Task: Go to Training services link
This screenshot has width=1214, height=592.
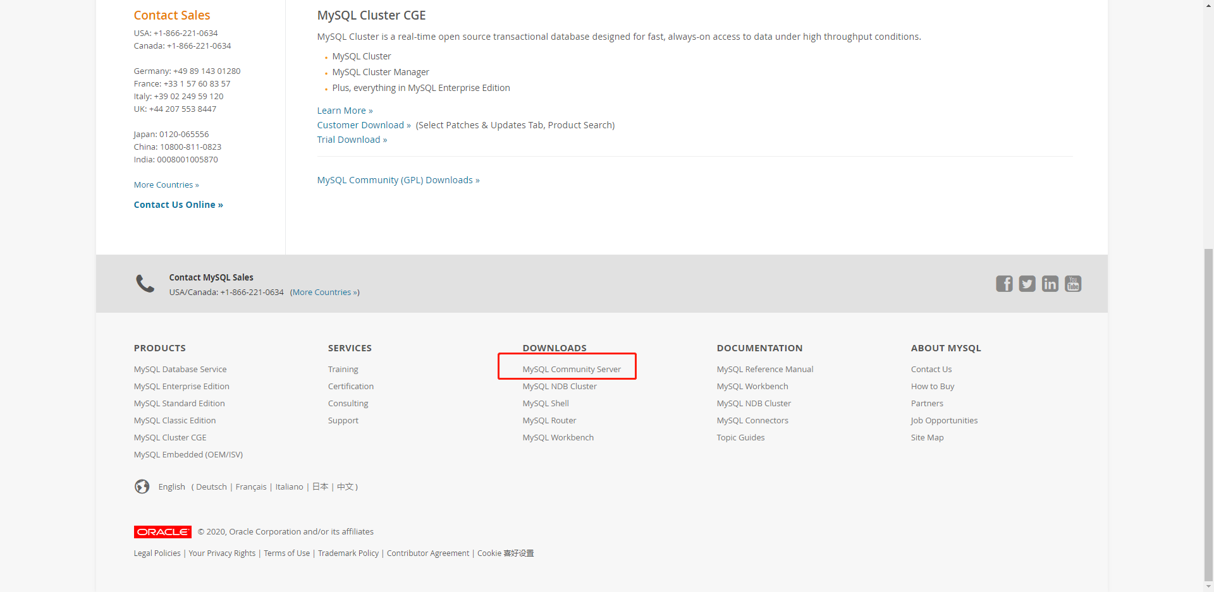Action: click(x=343, y=370)
